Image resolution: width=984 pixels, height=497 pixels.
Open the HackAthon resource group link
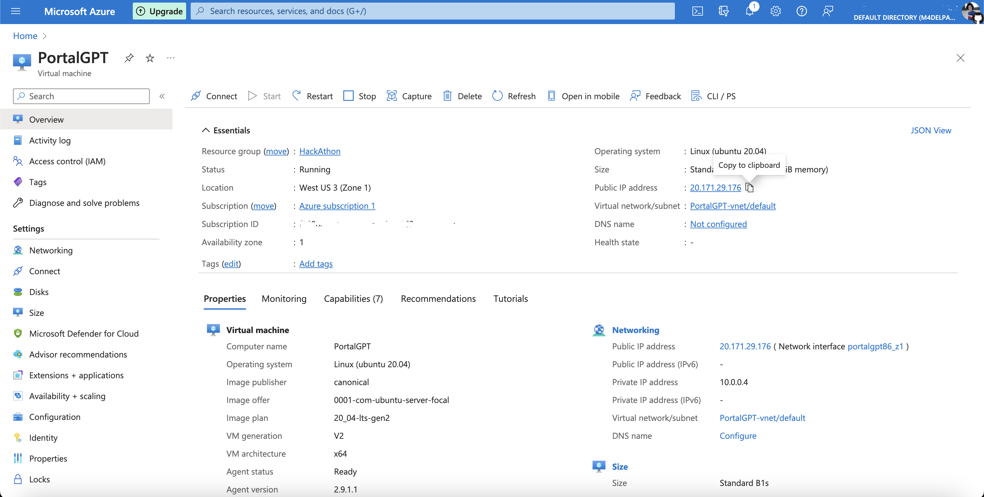point(320,151)
